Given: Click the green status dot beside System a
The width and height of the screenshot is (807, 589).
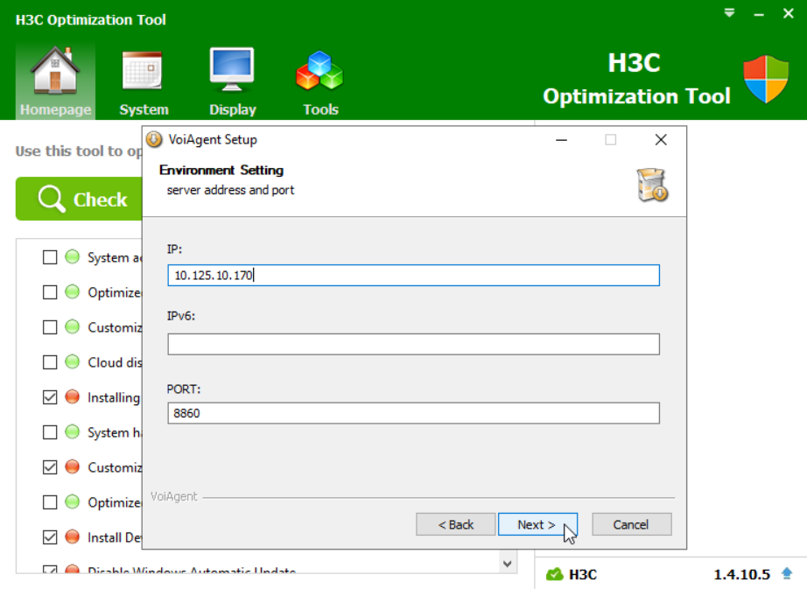Looking at the screenshot, I should pyautogui.click(x=73, y=256).
